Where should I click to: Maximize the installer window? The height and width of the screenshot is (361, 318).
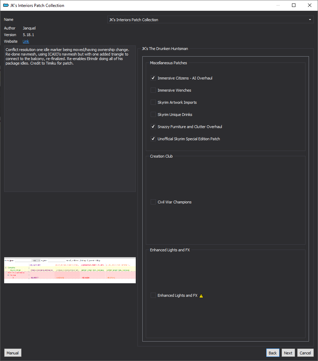[x=294, y=5]
